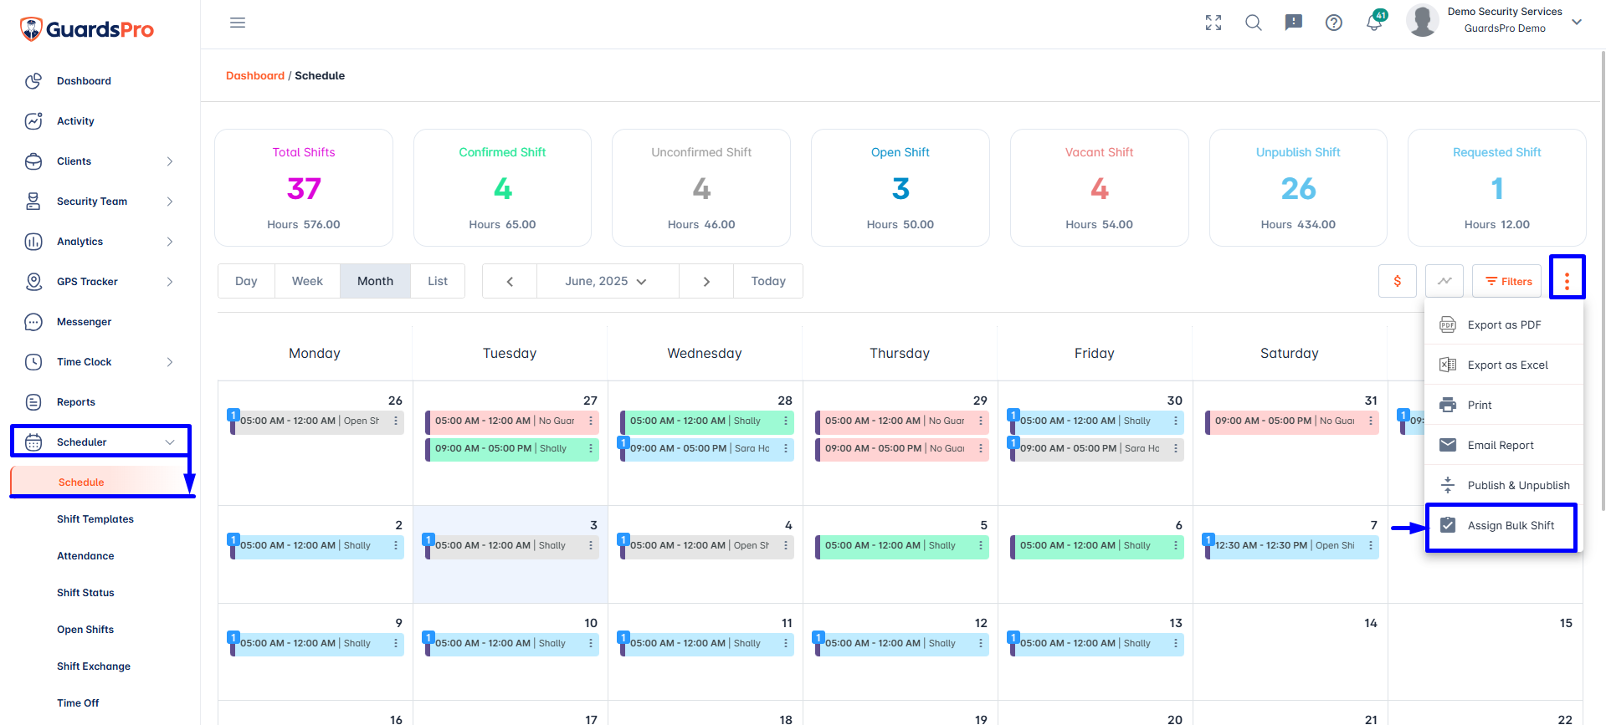Expand the Analytics submenu
The image size is (1606, 725).
[x=170, y=242]
